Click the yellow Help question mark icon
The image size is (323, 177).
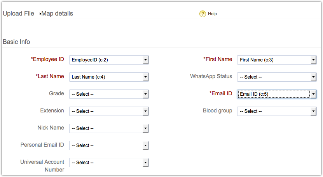[203, 14]
